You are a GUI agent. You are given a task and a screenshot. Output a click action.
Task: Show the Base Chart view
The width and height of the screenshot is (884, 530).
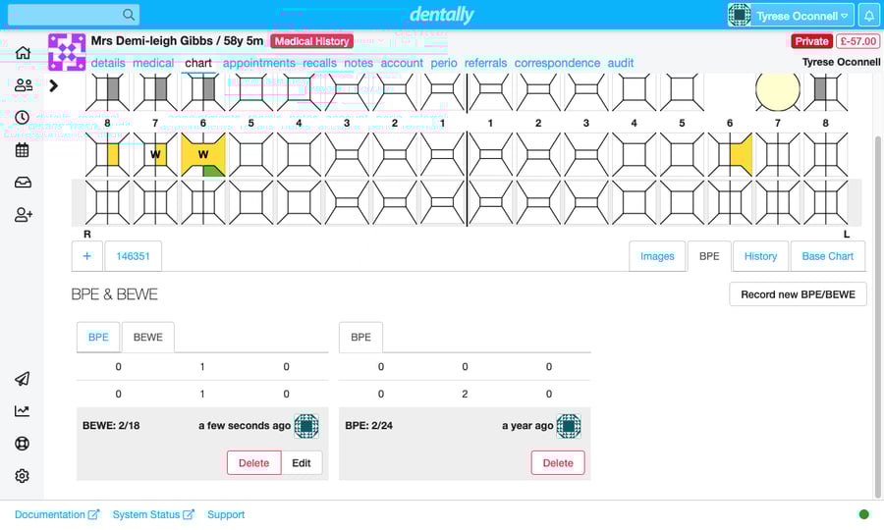point(827,256)
